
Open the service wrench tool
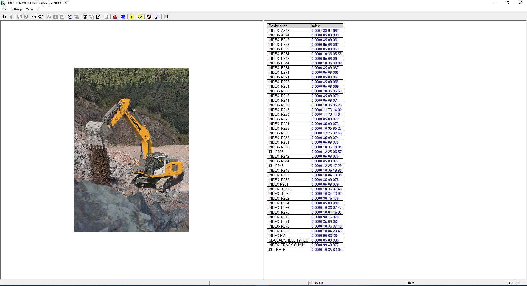click(x=140, y=16)
